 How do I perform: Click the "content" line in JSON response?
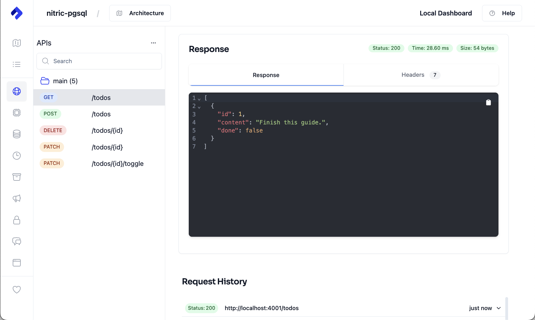point(273,123)
